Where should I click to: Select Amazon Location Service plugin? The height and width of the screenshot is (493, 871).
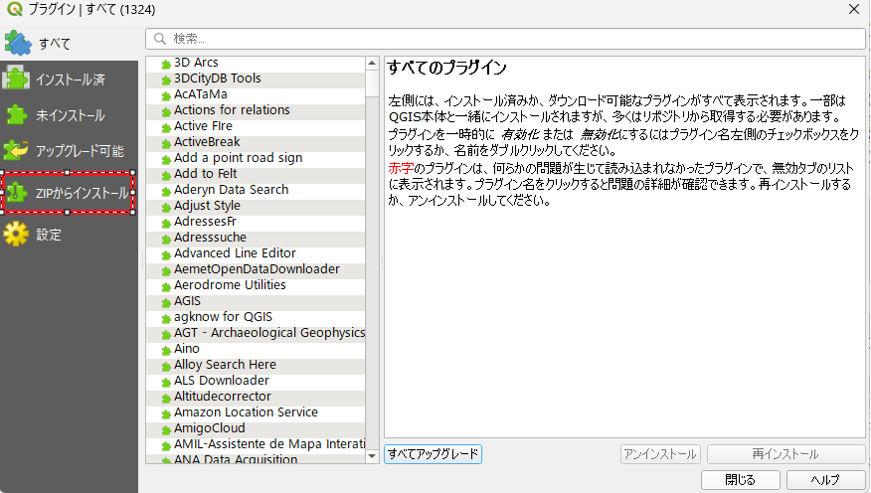click(x=246, y=412)
